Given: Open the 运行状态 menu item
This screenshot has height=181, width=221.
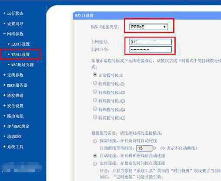Looking at the screenshot, I should pos(15,14).
